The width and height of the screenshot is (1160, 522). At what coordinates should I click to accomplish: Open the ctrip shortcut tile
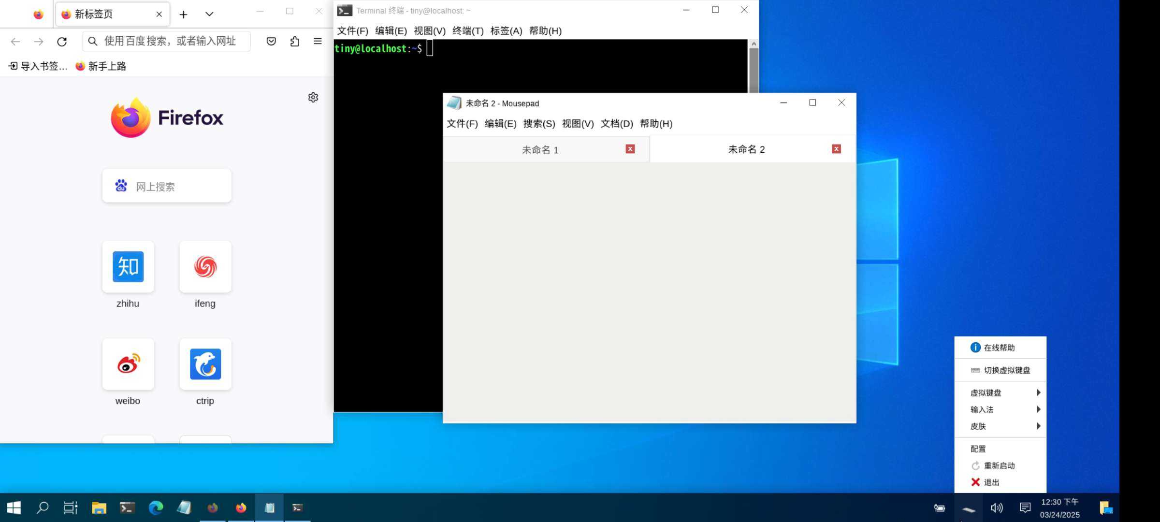point(205,364)
